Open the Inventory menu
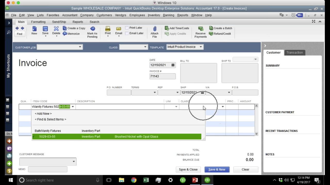This screenshot has height=185, width=330. point(154,15)
